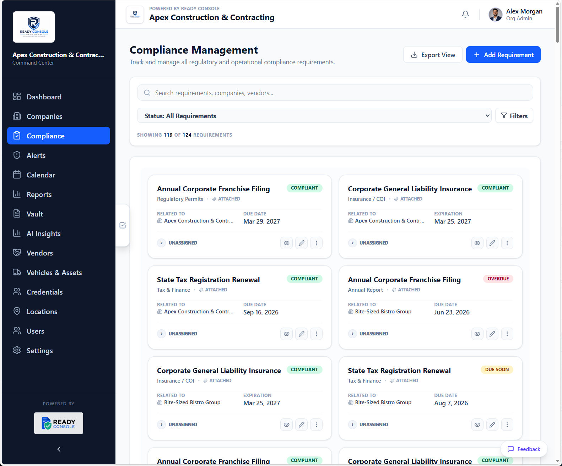Open AI Insights
Image resolution: width=562 pixels, height=466 pixels.
(x=59, y=233)
